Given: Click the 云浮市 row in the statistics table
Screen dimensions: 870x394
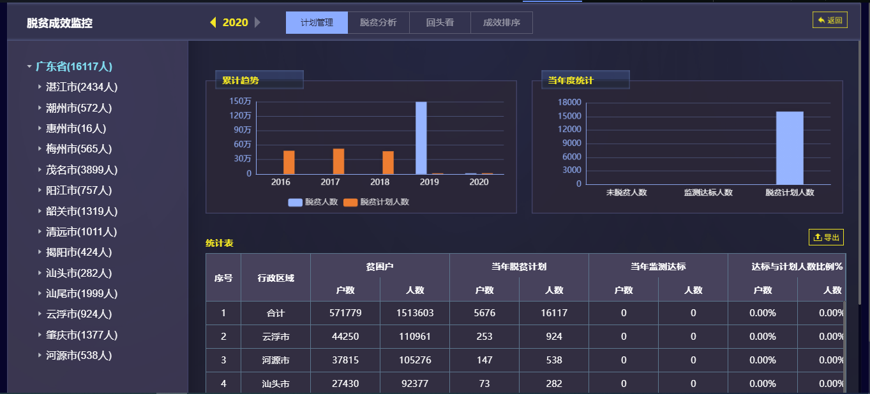Looking at the screenshot, I should click(x=276, y=337).
